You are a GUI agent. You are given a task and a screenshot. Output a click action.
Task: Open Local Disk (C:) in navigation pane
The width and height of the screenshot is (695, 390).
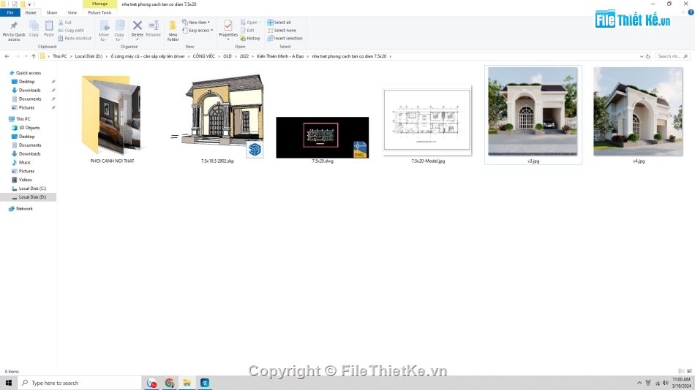(32, 188)
